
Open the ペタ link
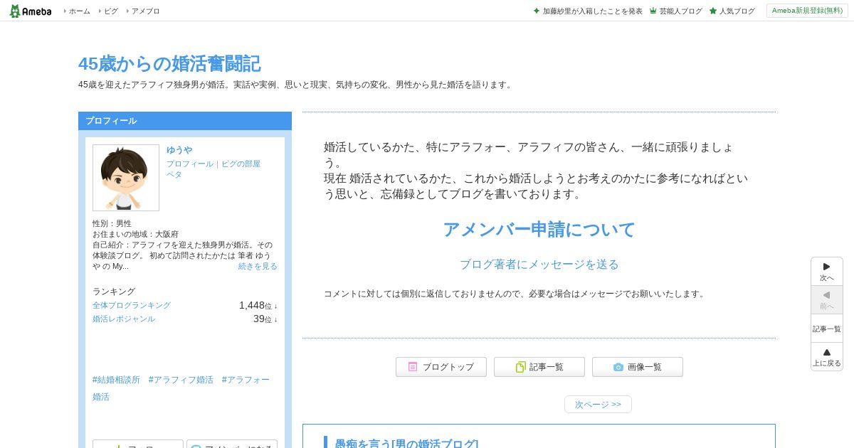pyautogui.click(x=174, y=174)
